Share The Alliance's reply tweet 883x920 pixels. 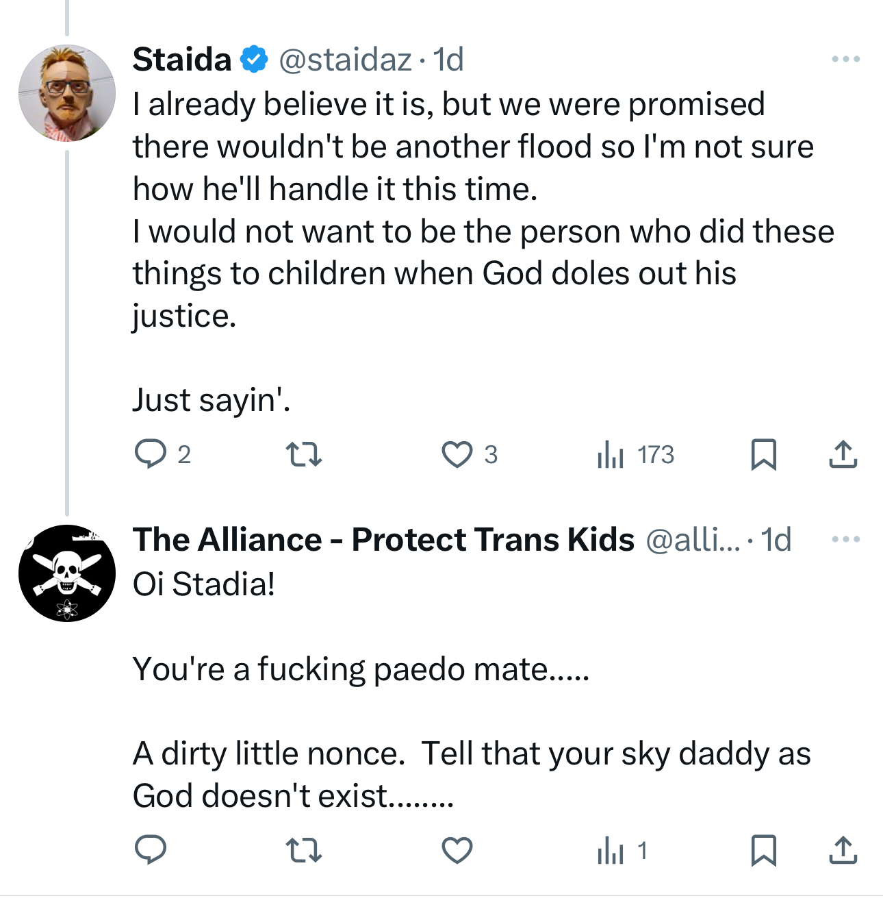(843, 850)
